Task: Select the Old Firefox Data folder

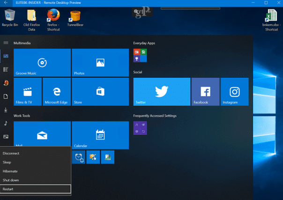Action: coord(31,20)
